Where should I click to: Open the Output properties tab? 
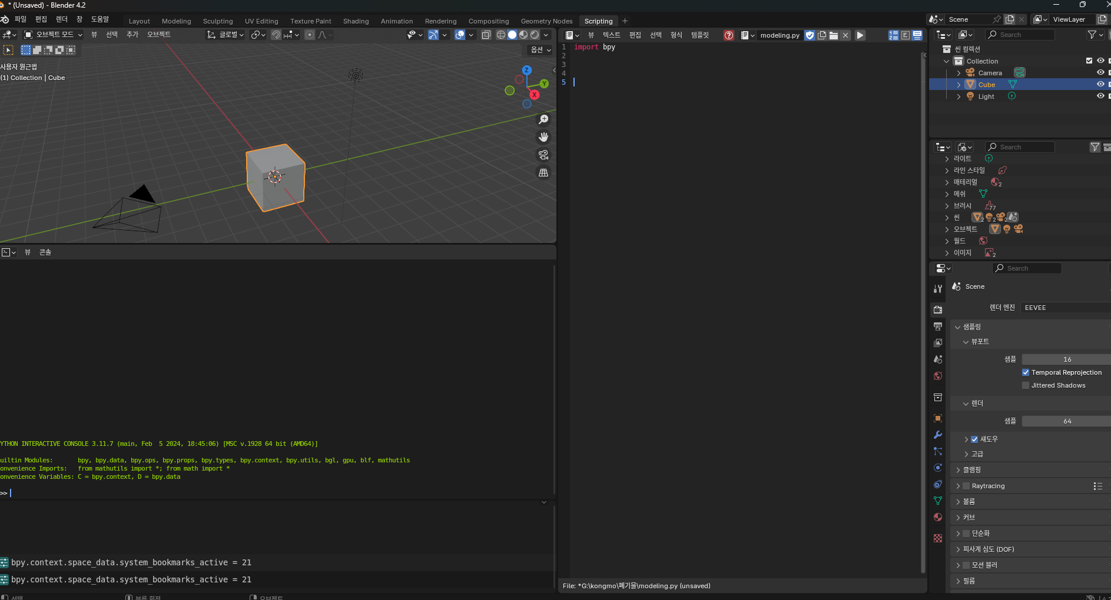click(x=938, y=326)
